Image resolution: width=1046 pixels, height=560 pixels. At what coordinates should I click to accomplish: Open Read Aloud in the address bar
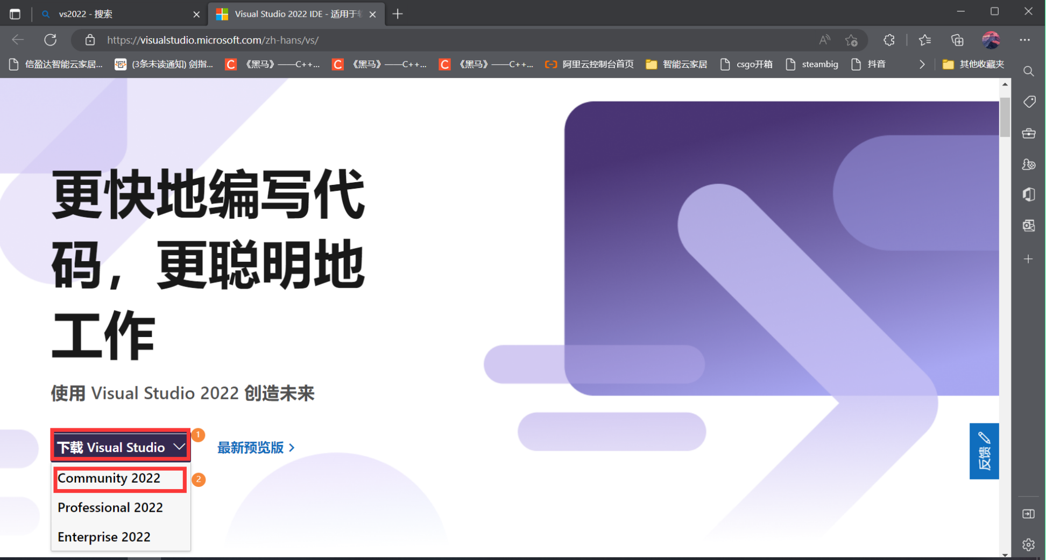[824, 40]
